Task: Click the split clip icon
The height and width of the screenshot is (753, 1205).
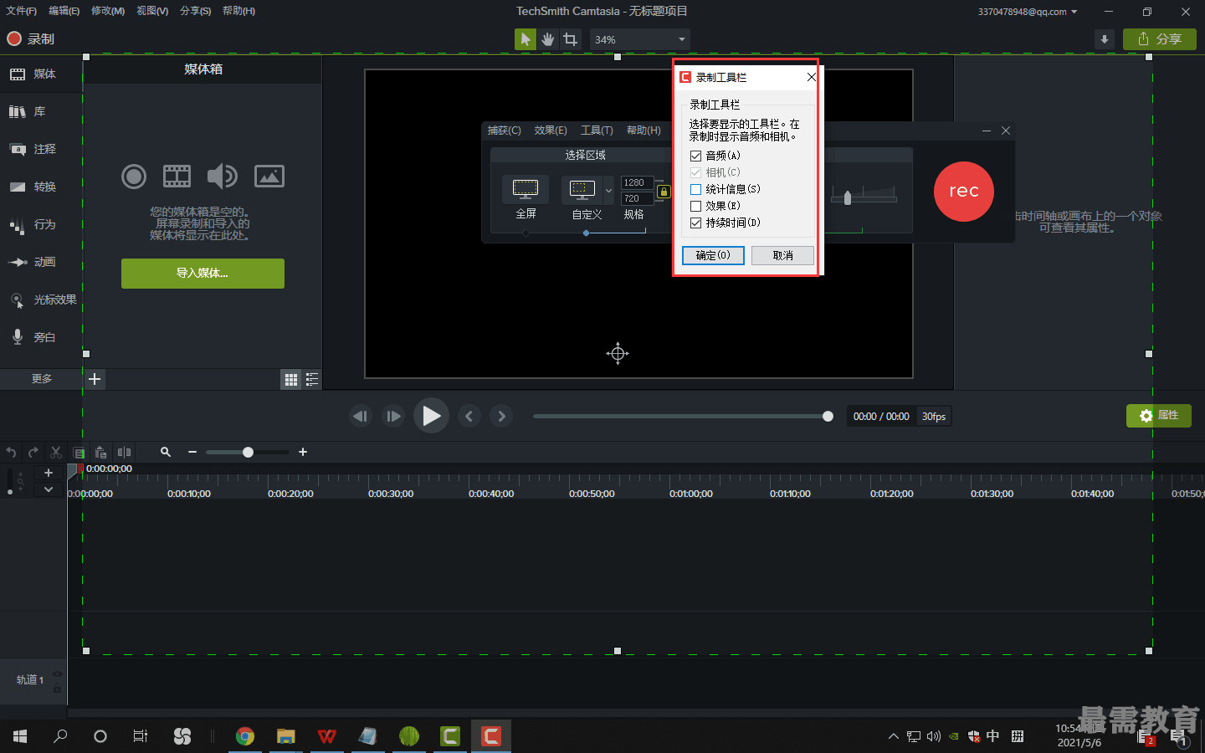Action: pyautogui.click(x=124, y=452)
